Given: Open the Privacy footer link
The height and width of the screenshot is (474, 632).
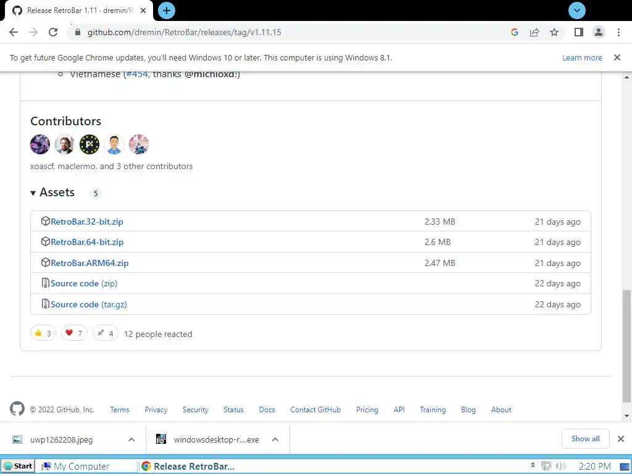Looking at the screenshot, I should (156, 410).
